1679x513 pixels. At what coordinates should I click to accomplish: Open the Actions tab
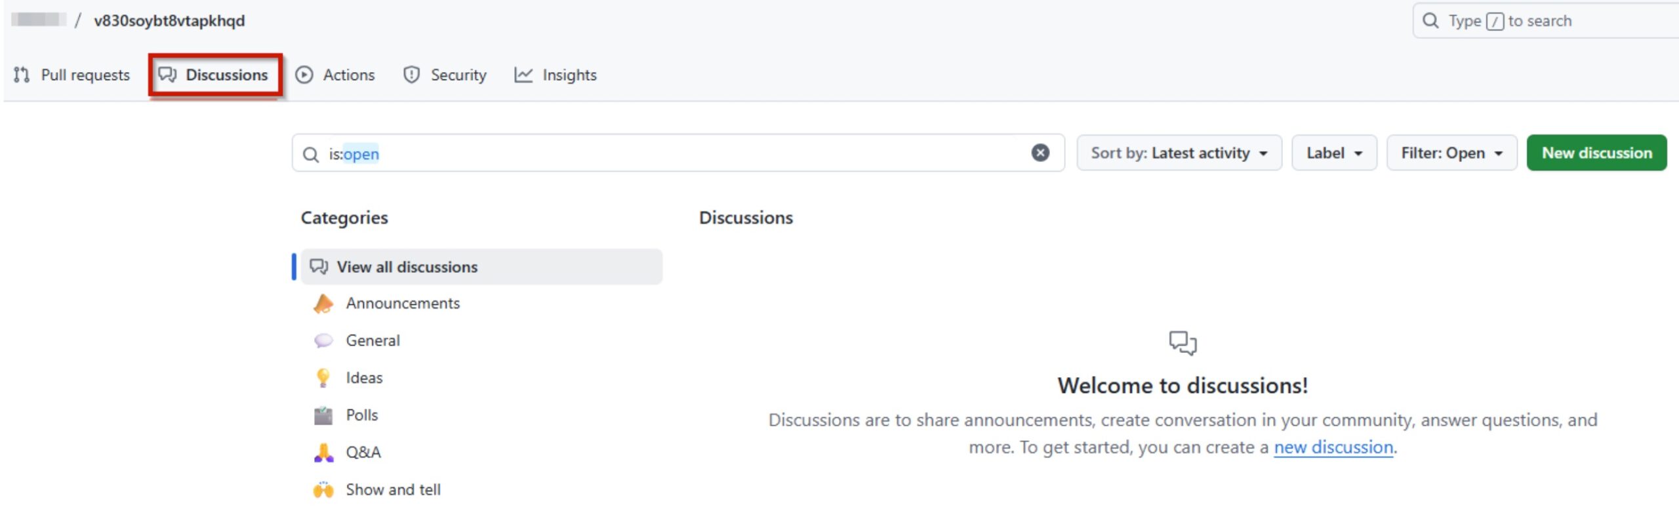335,75
